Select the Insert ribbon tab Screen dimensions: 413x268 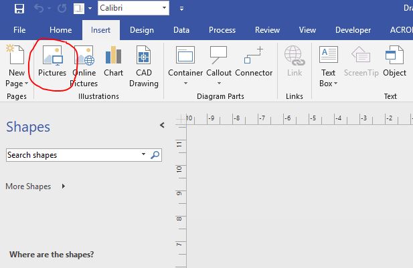pyautogui.click(x=100, y=30)
